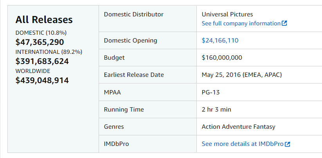Image resolution: width=322 pixels, height=158 pixels.
Task: Click the Universal Pictures distributor name
Action: pos(227,14)
